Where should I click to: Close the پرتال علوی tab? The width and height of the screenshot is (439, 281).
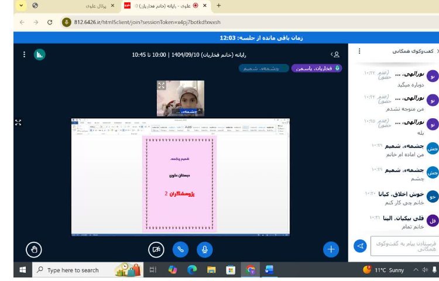[x=112, y=5]
